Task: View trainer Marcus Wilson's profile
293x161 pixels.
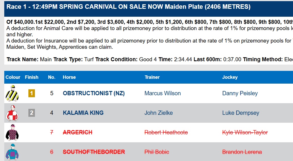Action: click(162, 93)
